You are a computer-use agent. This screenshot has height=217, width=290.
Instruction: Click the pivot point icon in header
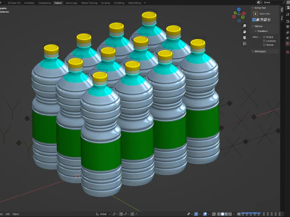114,214
